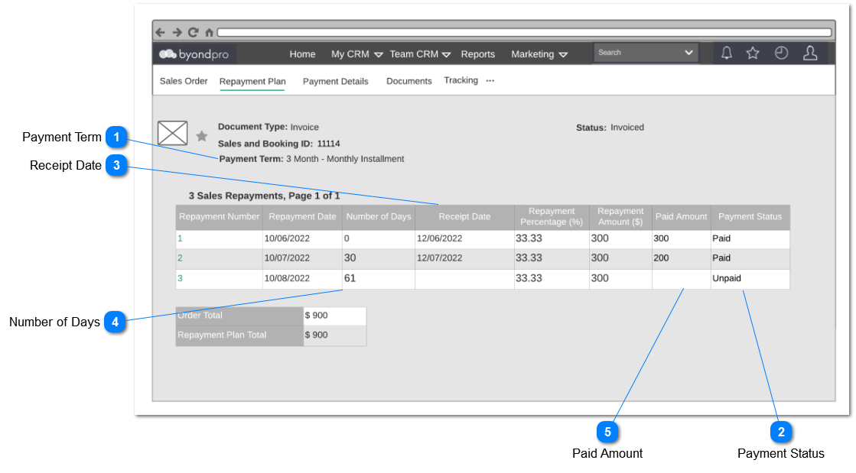Click the Repayment Number column header
Screen dimensions: 856x473
219,216
